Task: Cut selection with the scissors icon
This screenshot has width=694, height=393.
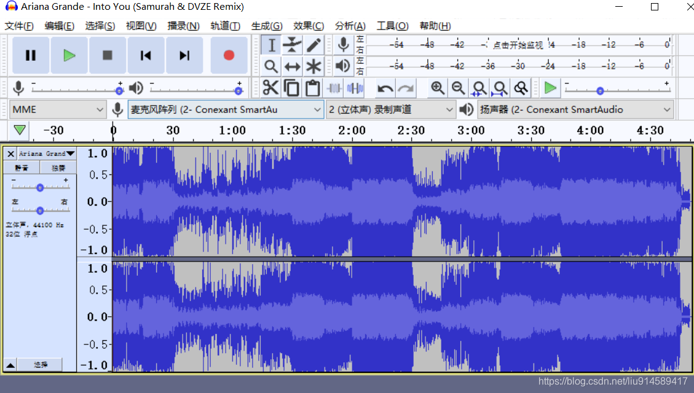Action: 270,88
